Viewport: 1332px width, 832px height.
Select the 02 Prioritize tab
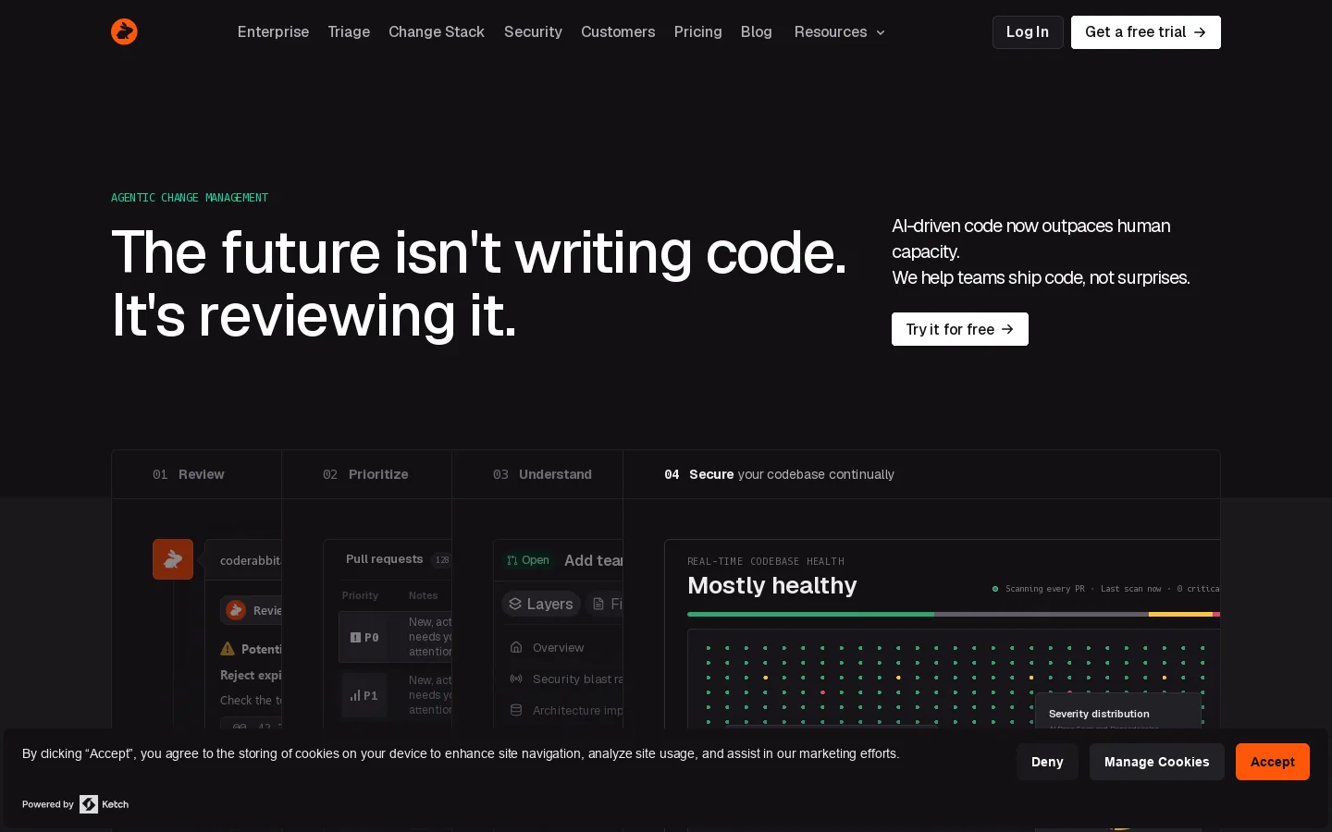pos(366,474)
